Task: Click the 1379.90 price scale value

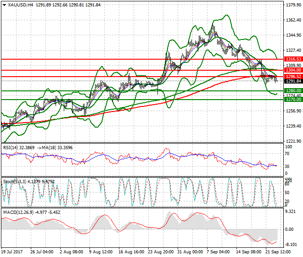Action: point(293,5)
